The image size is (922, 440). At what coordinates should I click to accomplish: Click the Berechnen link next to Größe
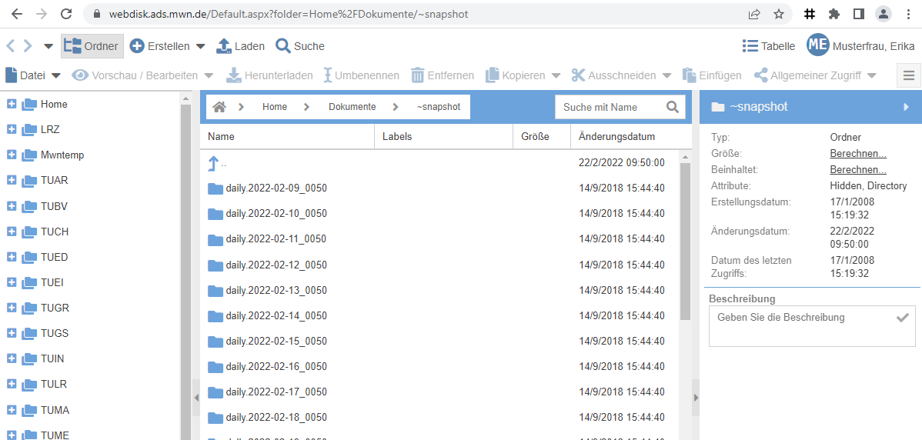point(857,154)
